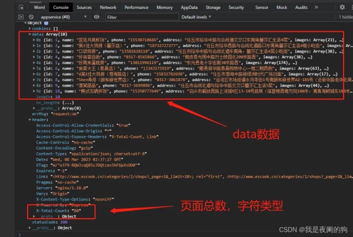This screenshot has height=237, width=353.
Task: Open the Audits tab
Action: 301,8
